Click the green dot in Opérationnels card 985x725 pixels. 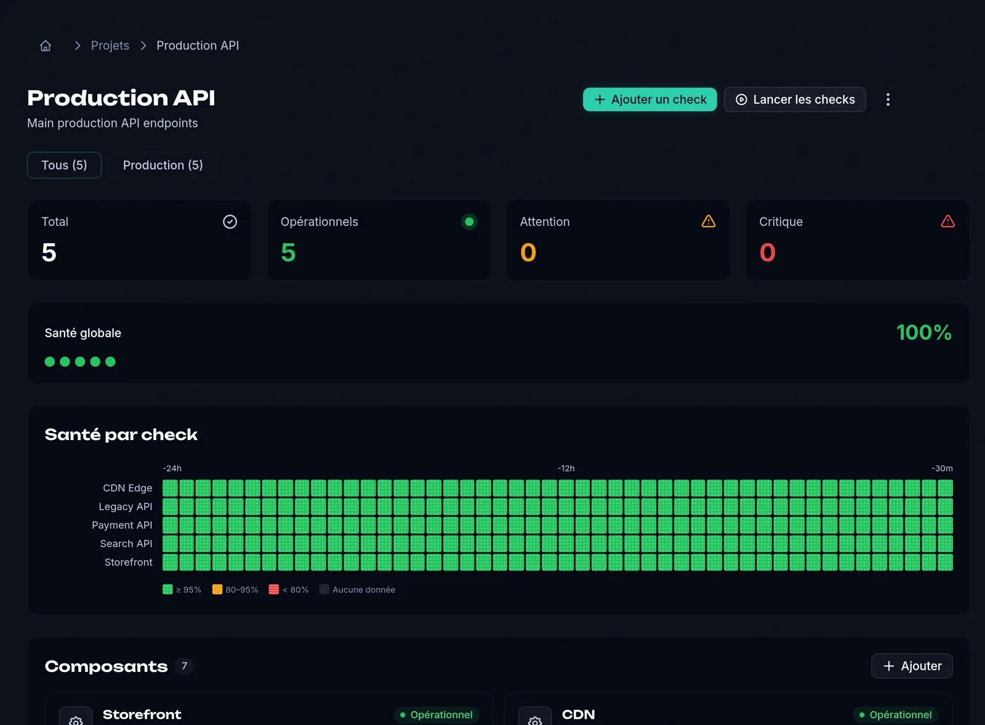pyautogui.click(x=469, y=222)
